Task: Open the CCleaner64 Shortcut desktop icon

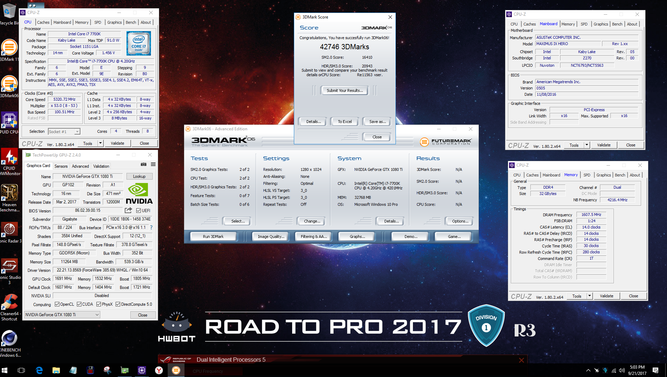Action: [9, 307]
